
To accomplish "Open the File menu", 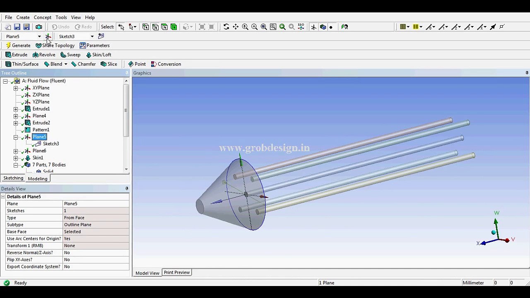I will coord(8,17).
